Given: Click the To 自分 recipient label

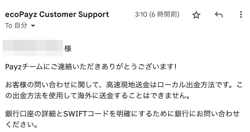Looking at the screenshot, I should coord(16,26).
